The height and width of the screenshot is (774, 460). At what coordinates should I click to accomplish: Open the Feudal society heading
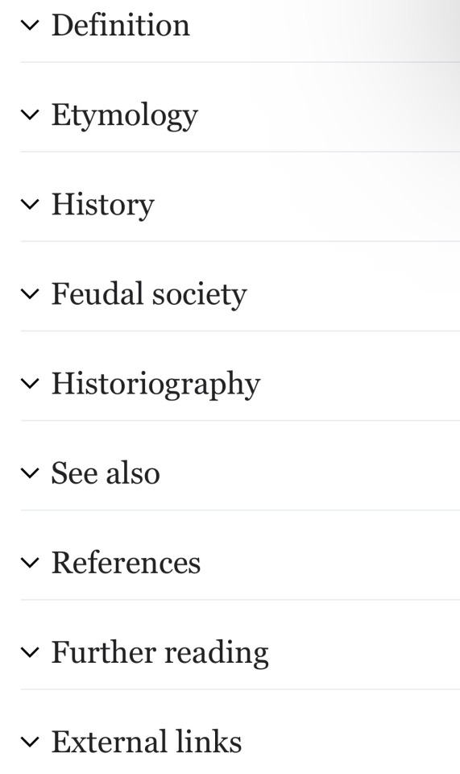[x=149, y=295]
